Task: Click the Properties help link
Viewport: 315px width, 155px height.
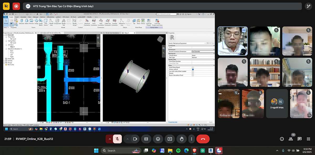Action: (x=173, y=122)
